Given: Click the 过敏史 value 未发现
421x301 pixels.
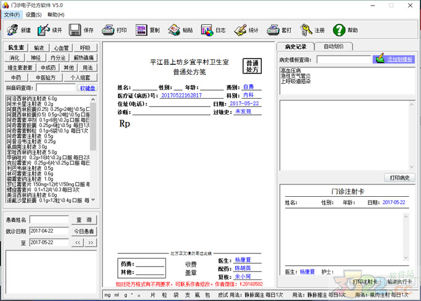Looking at the screenshot, I should (x=243, y=111).
